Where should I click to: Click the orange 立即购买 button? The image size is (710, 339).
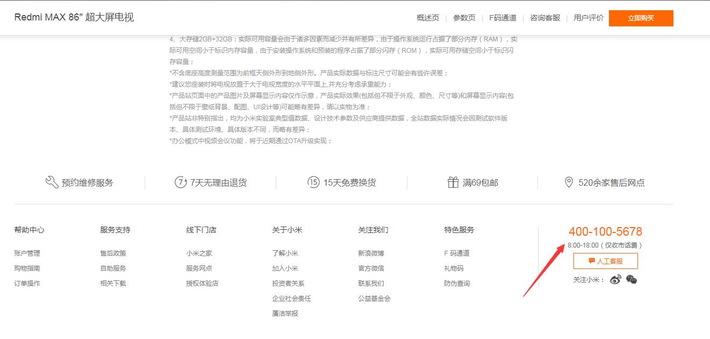coord(641,18)
